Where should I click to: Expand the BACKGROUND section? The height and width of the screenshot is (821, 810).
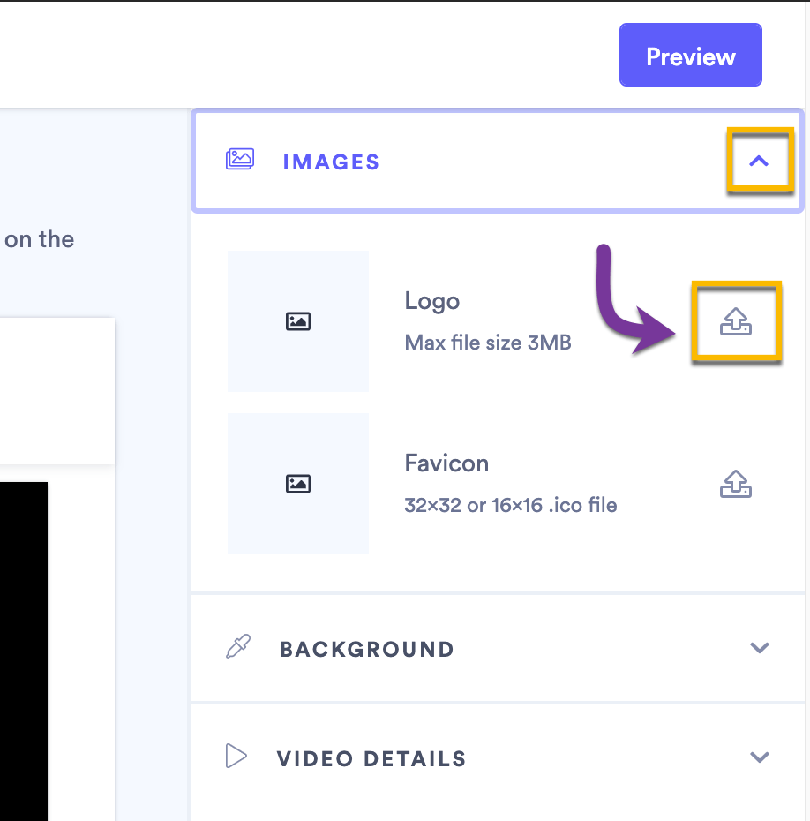pos(760,647)
